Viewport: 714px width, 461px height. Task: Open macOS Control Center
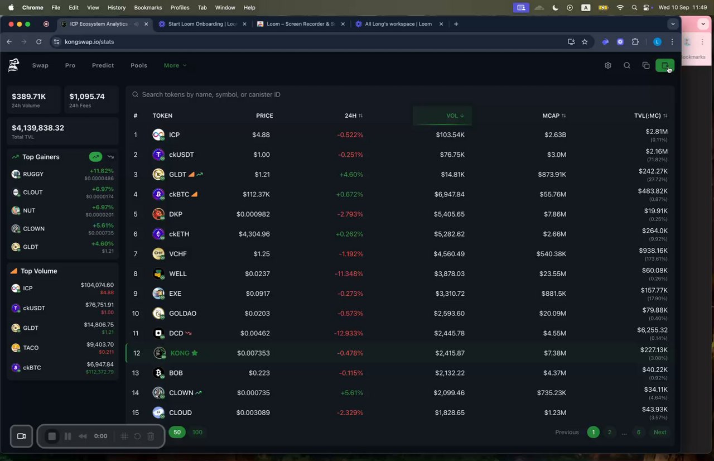tap(647, 7)
